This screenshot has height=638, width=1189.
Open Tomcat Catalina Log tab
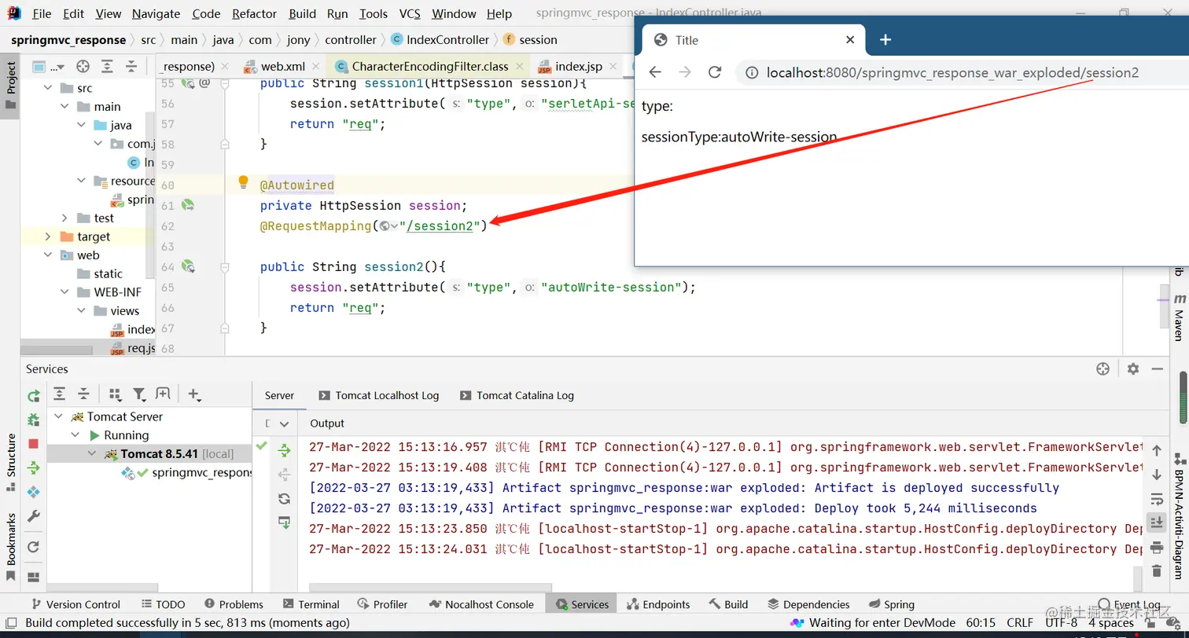(x=517, y=395)
